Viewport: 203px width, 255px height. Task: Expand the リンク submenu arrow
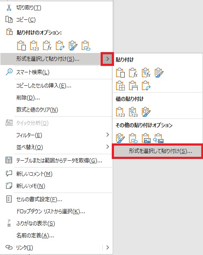pyautogui.click(x=108, y=247)
